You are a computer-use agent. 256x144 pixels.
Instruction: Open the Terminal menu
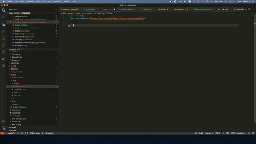click(58, 2)
